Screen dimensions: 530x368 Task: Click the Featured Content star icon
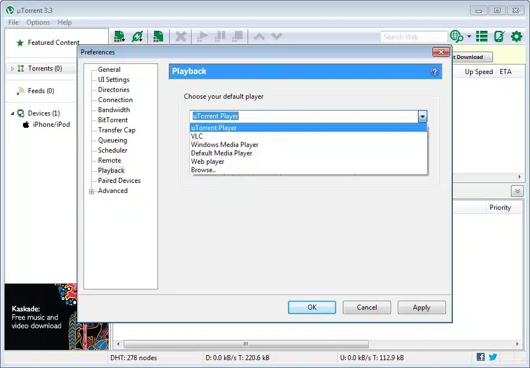(20, 43)
